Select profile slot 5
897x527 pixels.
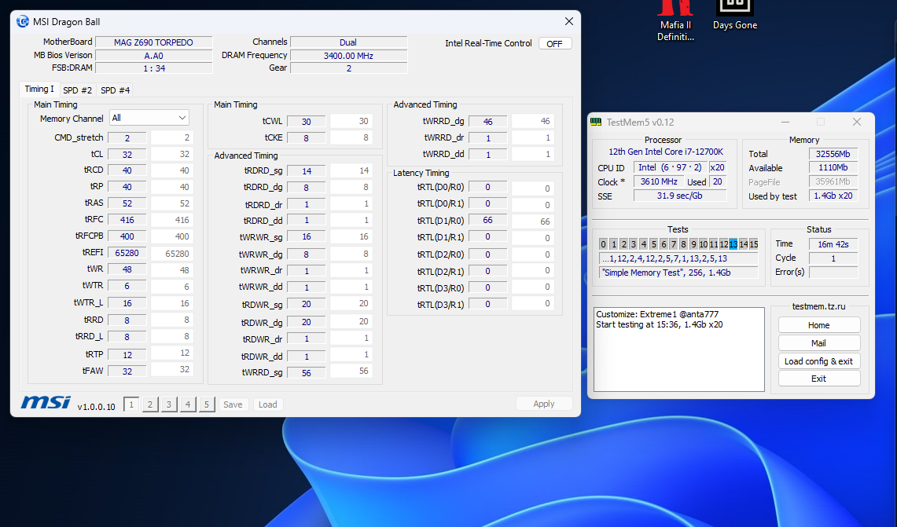[x=206, y=404]
